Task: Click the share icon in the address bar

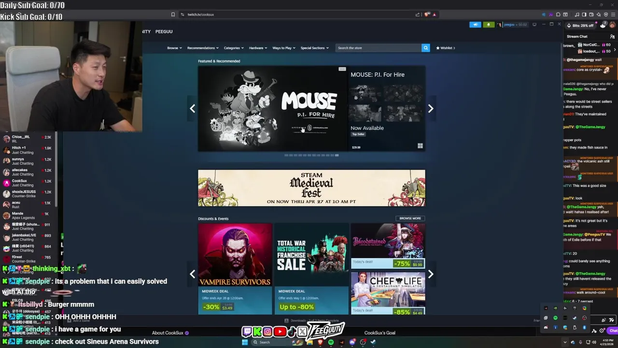Action: pyautogui.click(x=418, y=14)
